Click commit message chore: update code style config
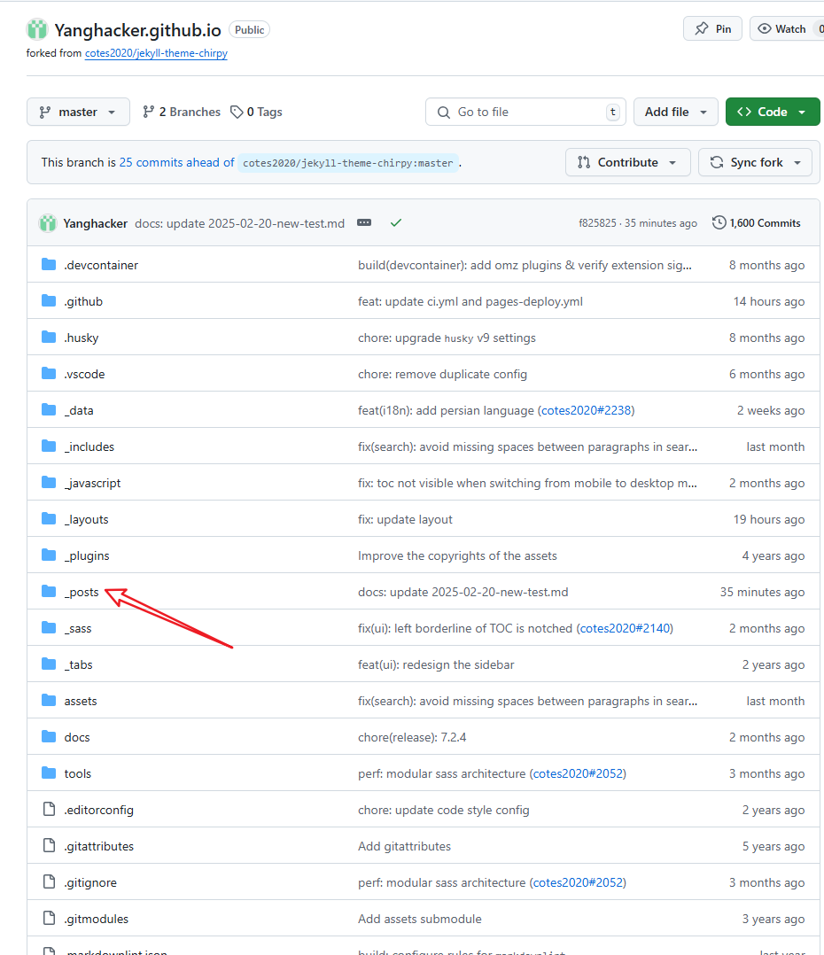This screenshot has width=824, height=955. coord(443,810)
